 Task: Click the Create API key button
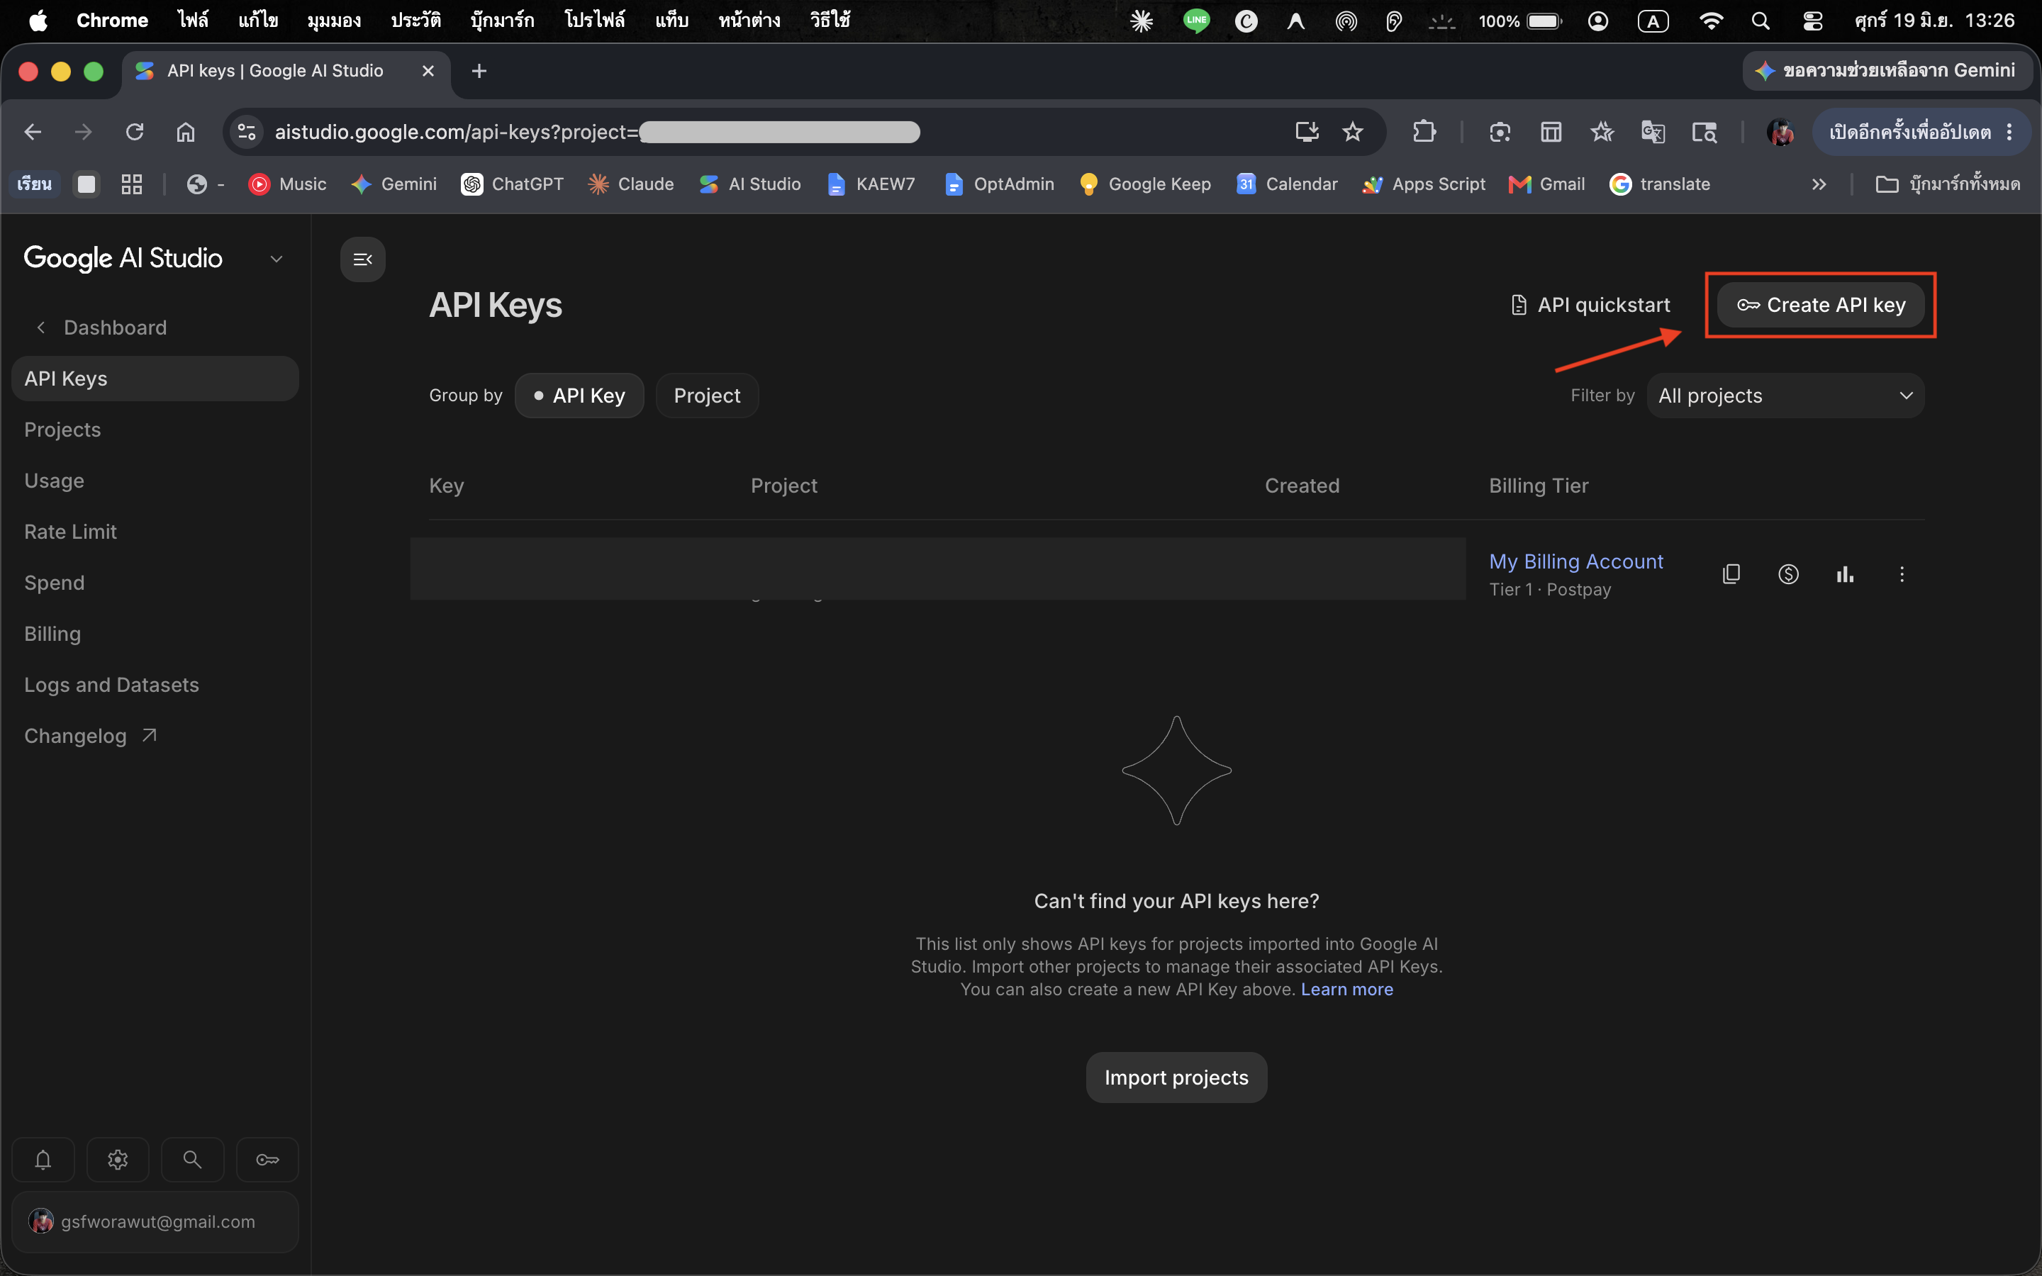1821,305
